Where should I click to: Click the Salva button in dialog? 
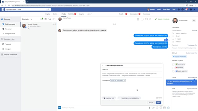click(158, 103)
